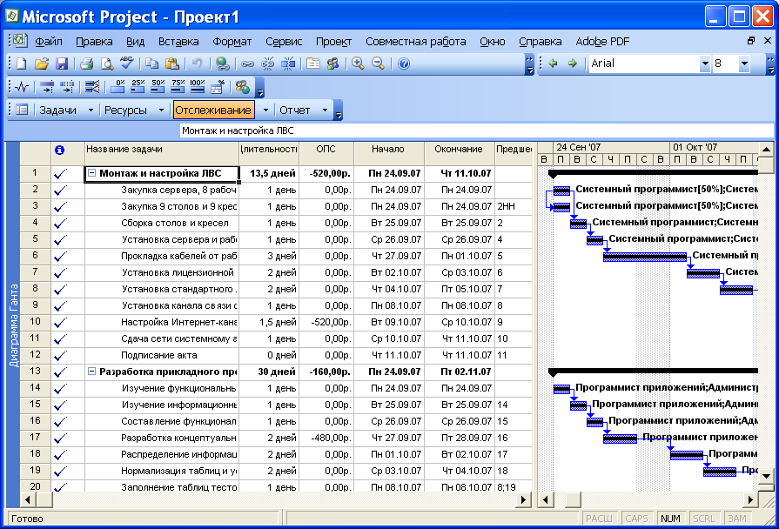The height and width of the screenshot is (529, 779).
Task: Unlink tasks with broken chain icon
Action: pyautogui.click(x=268, y=64)
